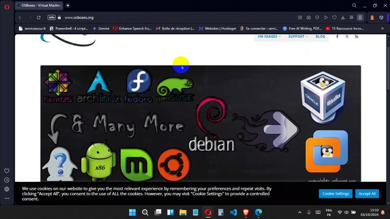The height and width of the screenshot is (219, 390).
Task: Open the serviceassur.fr bookmark
Action: [32, 29]
